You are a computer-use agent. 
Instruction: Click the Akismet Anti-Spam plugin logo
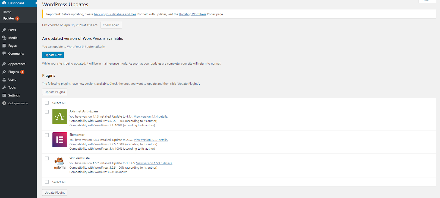coord(60,116)
